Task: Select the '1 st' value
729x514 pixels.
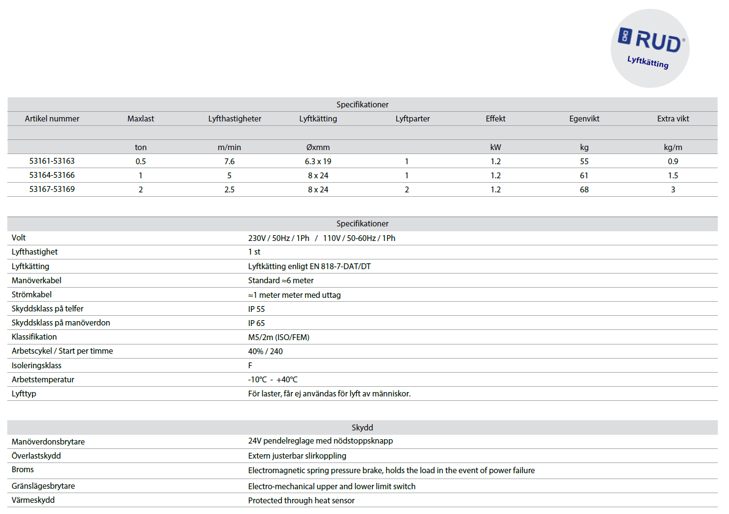Action: pos(254,252)
